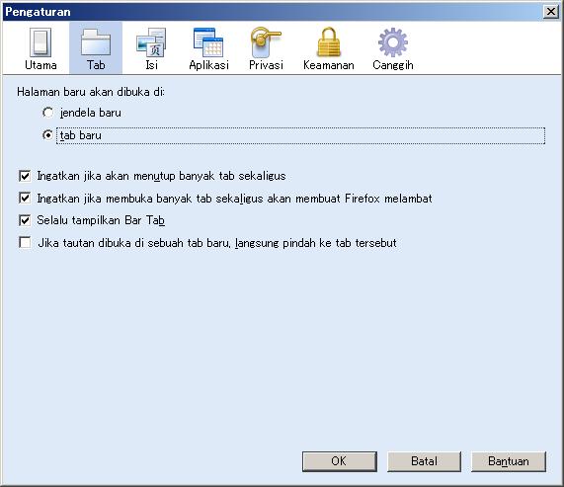Switch to the Aplikasi panel icon
The width and height of the screenshot is (564, 487).
[x=208, y=42]
